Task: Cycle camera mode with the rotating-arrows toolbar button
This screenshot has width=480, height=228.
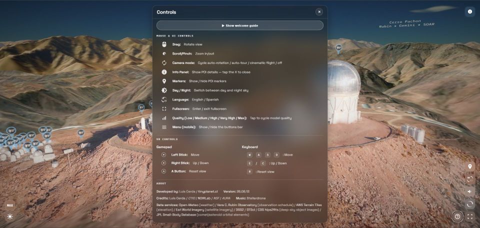Action: point(469,204)
